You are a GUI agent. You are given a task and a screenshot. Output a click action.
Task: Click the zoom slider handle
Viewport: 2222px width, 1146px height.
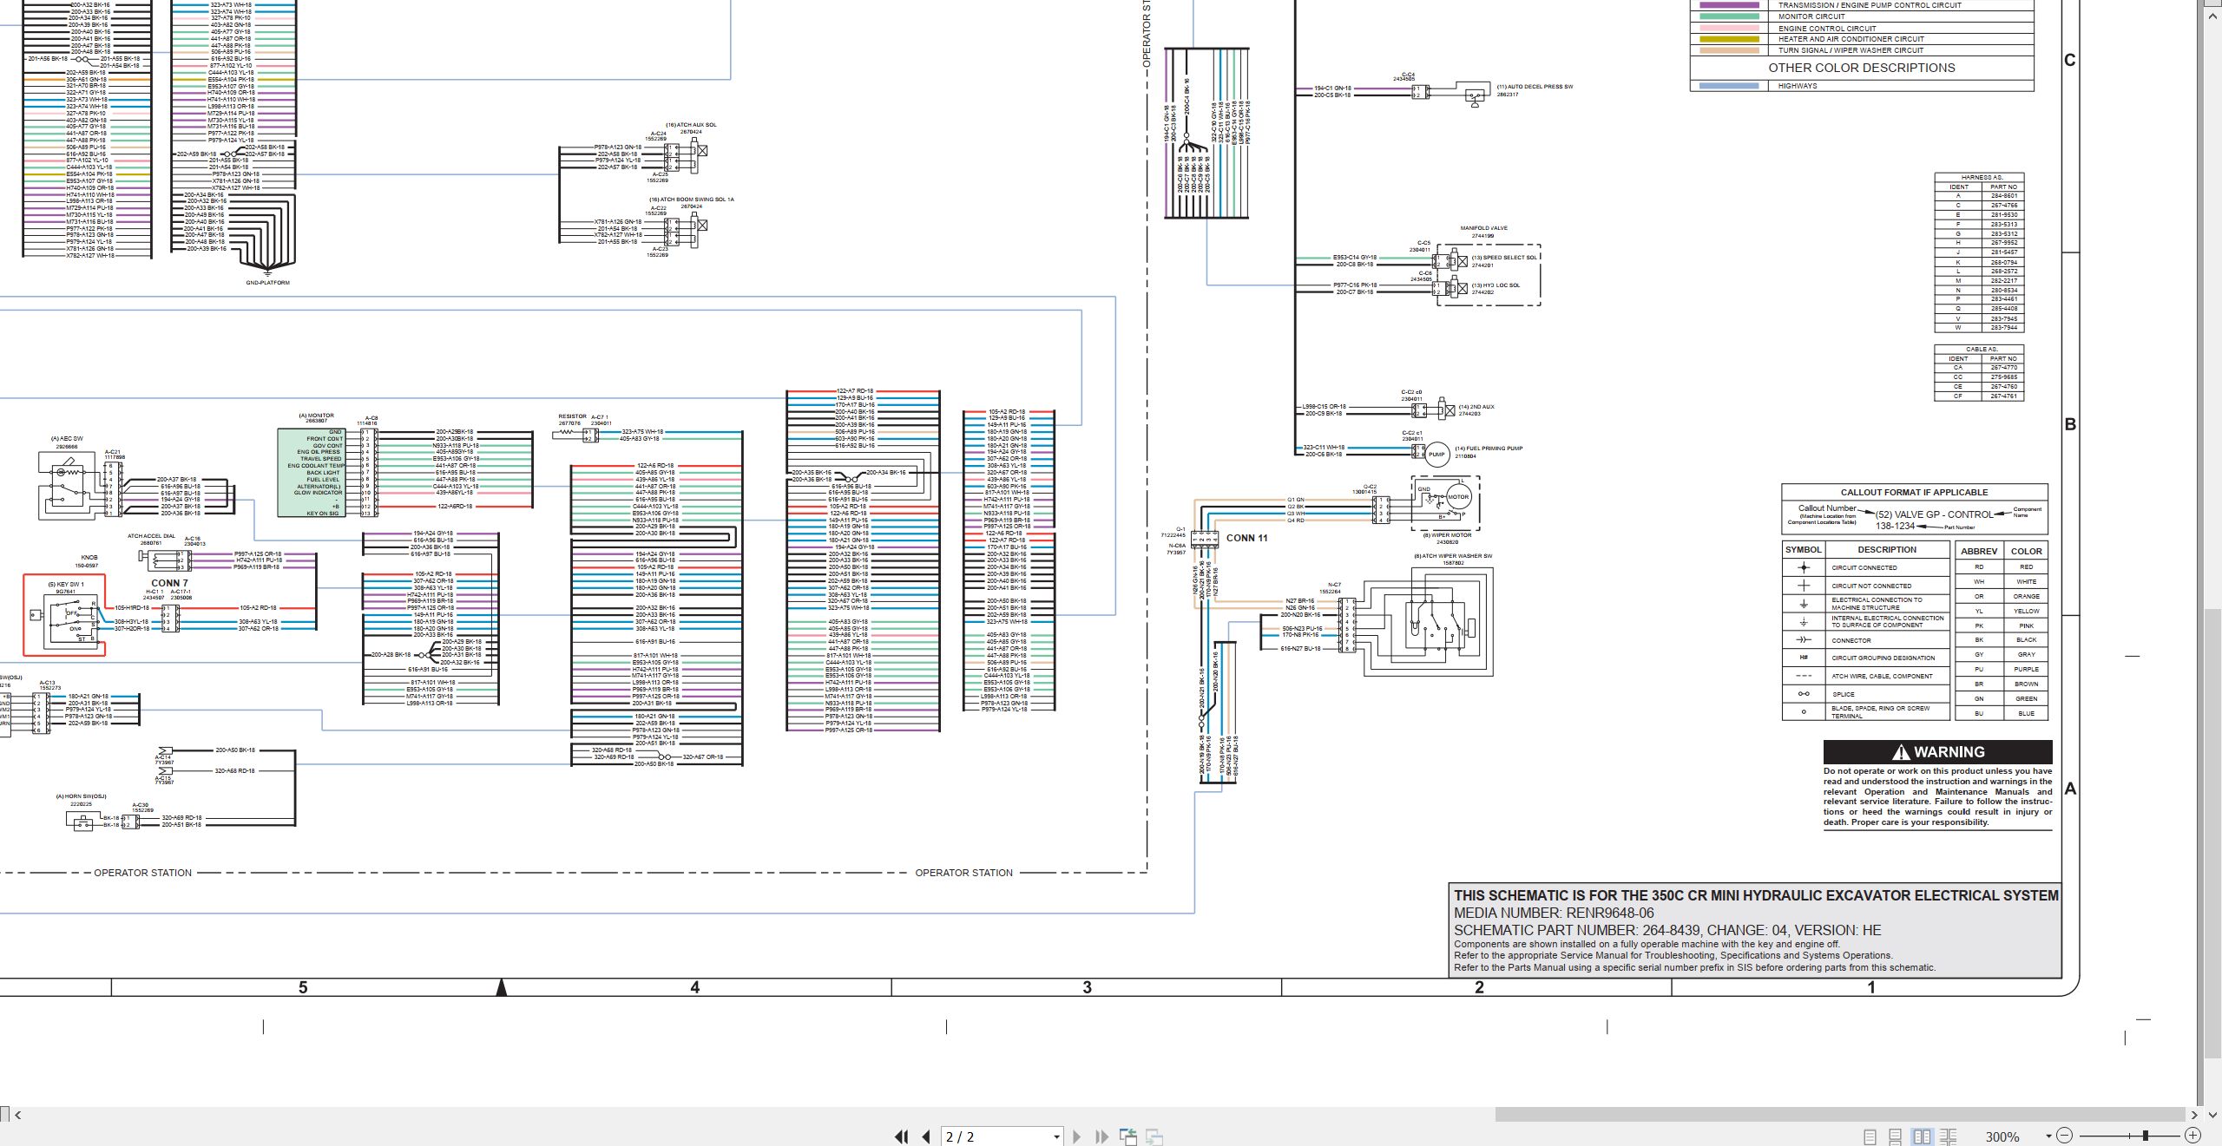(2146, 1136)
